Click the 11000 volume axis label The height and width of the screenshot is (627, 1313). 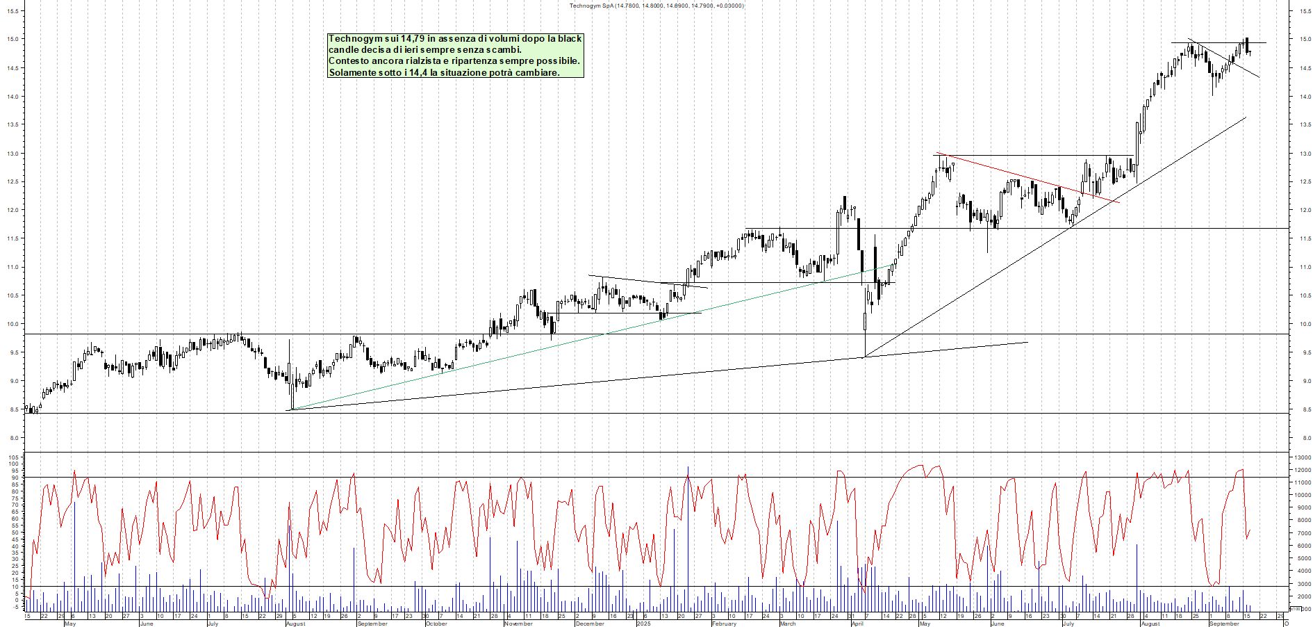pyautogui.click(x=1303, y=482)
